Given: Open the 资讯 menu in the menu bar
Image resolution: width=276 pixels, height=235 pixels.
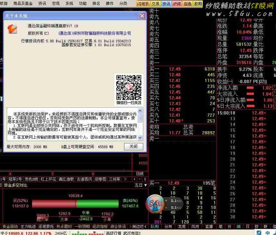Looking at the screenshot, I should [42, 3].
